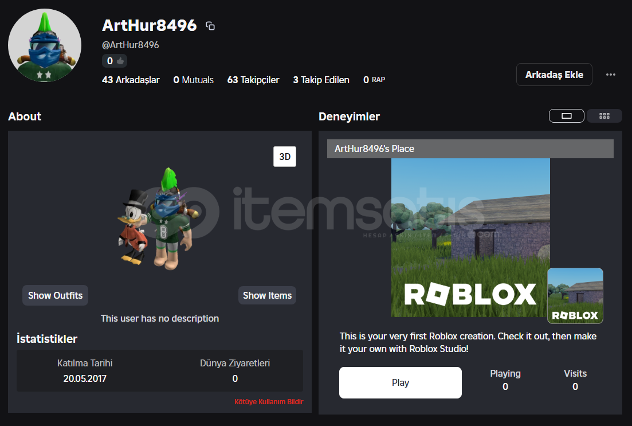Report abuse via Kötüye Kullanım Bildir
The height and width of the screenshot is (426, 632).
(269, 402)
